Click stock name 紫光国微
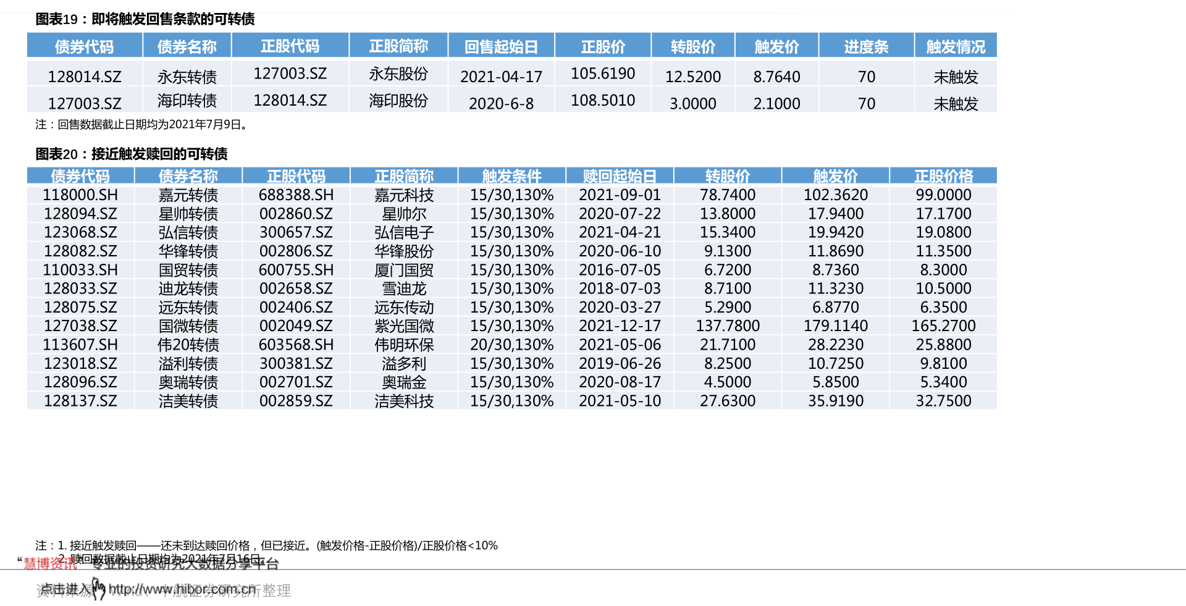 [404, 326]
